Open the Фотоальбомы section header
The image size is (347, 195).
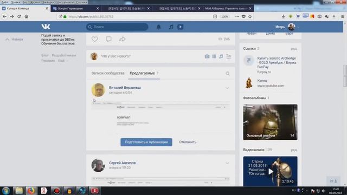[x=254, y=98]
